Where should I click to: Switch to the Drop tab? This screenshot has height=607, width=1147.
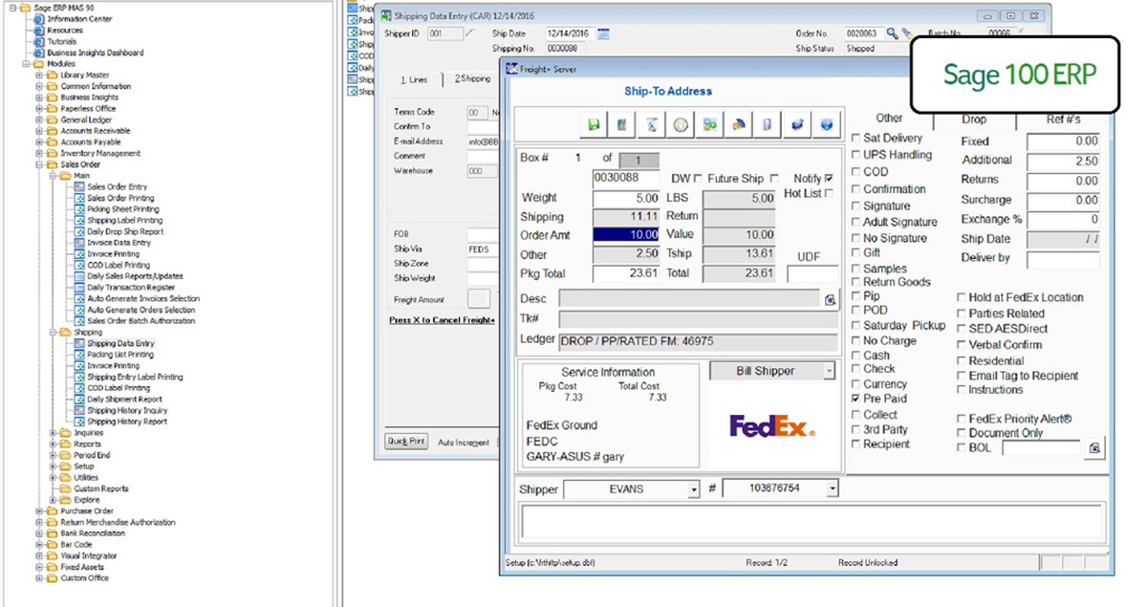pos(974,119)
